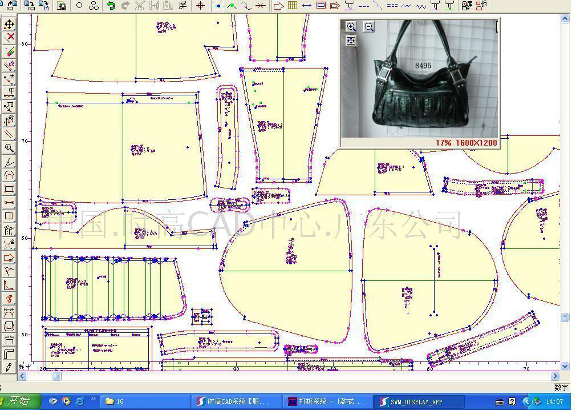584x410 pixels.
Task: Select the red arrow-shape tool in left toolbar
Action: click(9, 258)
